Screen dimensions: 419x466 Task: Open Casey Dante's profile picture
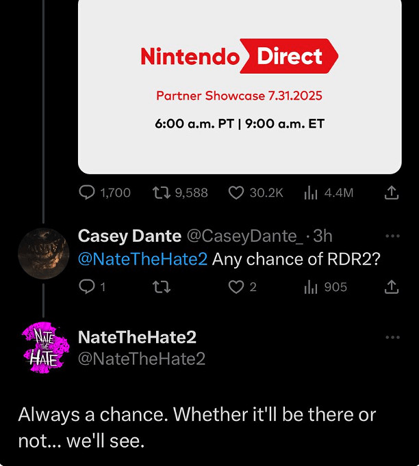43,253
